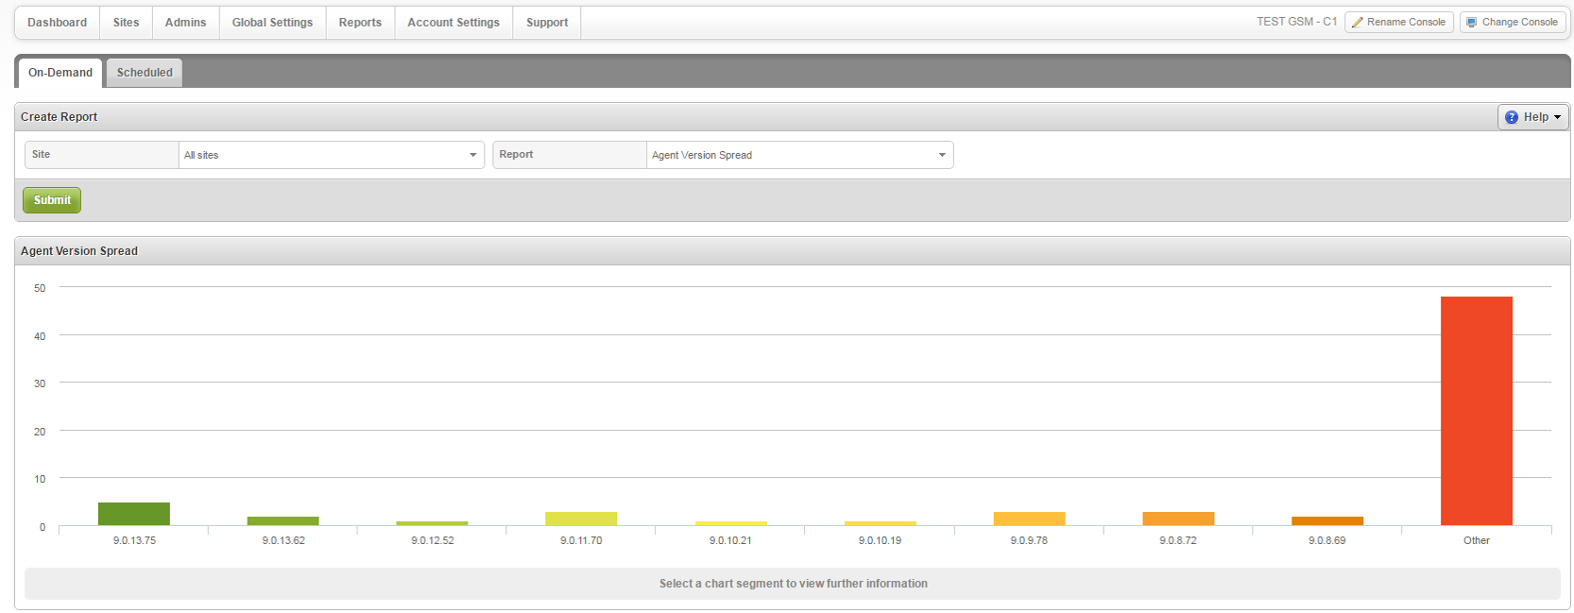This screenshot has width=1574, height=613.
Task: Switch to the Scheduled tab
Action: pyautogui.click(x=145, y=73)
